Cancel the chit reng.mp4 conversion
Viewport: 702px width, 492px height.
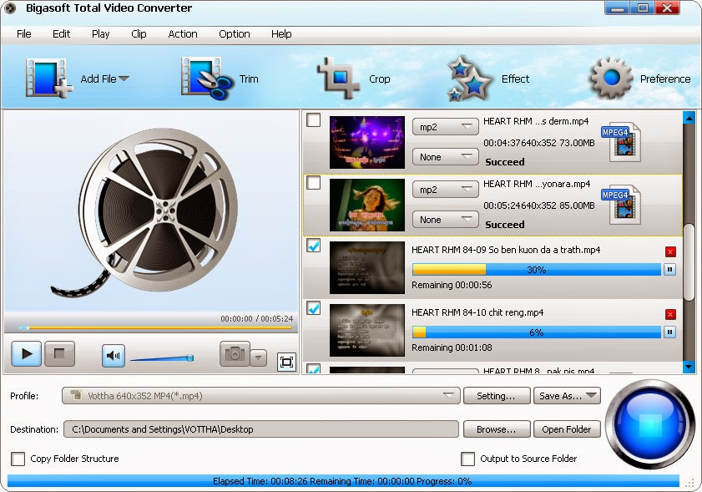pos(670,314)
